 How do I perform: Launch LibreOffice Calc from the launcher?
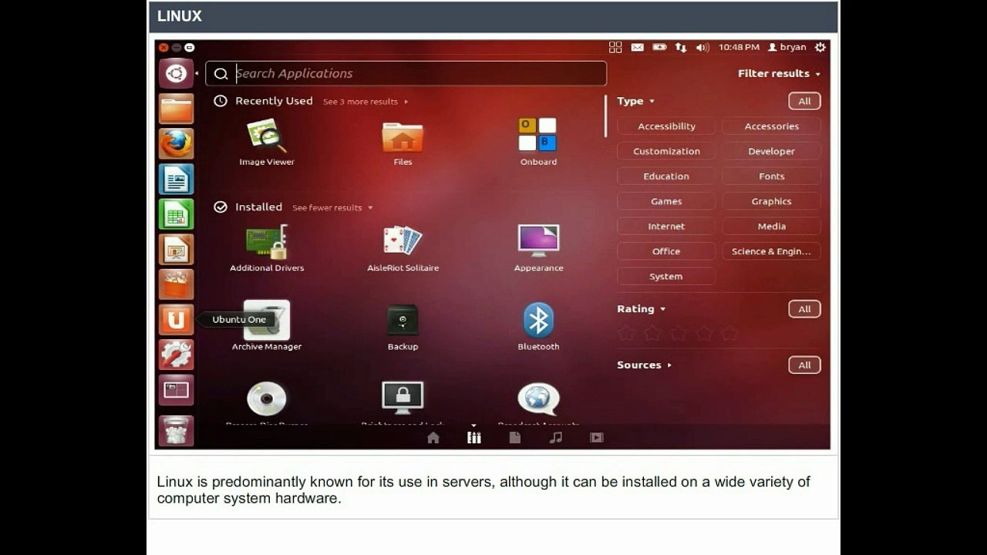pyautogui.click(x=176, y=214)
